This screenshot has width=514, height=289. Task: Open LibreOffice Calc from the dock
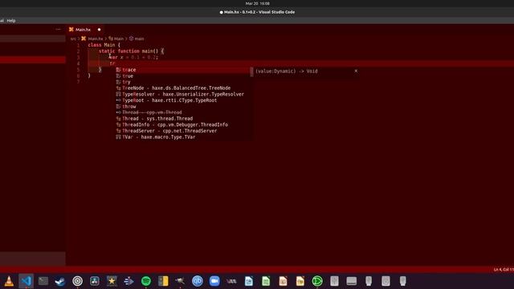tap(266, 281)
